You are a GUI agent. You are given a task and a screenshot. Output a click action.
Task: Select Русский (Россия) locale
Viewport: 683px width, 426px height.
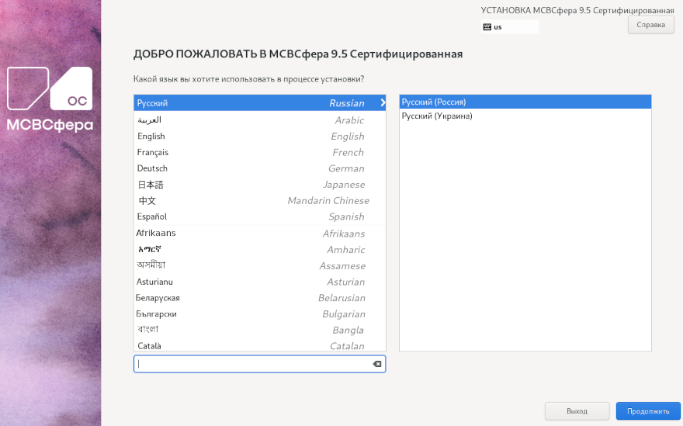pos(525,102)
